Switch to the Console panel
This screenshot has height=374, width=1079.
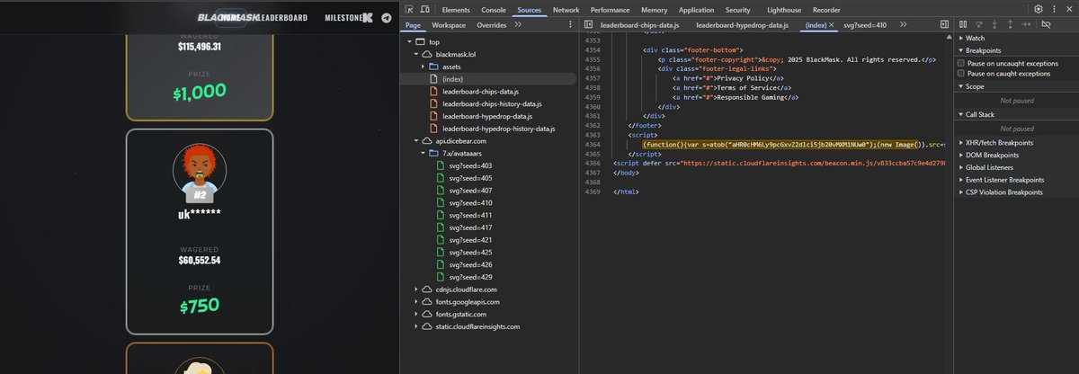[494, 9]
